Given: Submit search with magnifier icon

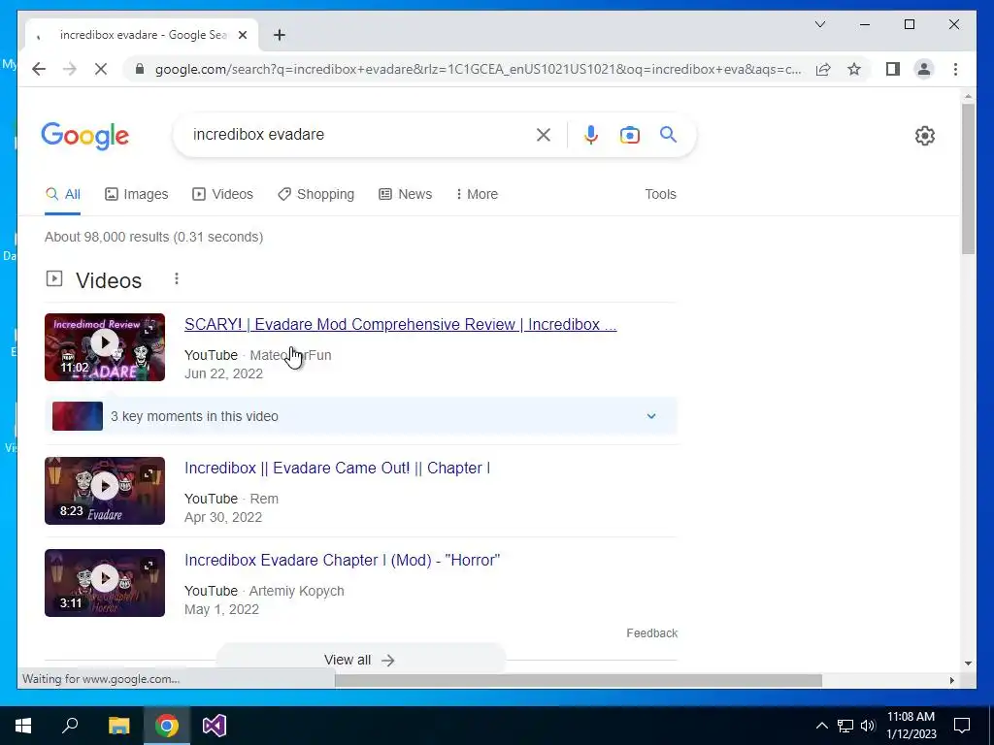Looking at the screenshot, I should tap(668, 134).
